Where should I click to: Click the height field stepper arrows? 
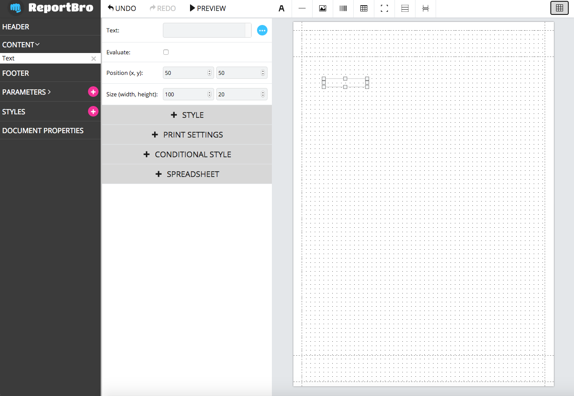point(263,94)
